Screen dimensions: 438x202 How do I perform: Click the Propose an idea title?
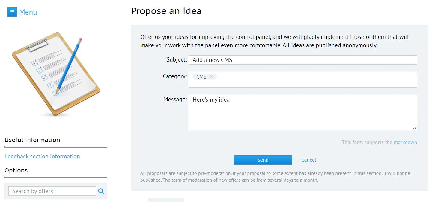(166, 11)
